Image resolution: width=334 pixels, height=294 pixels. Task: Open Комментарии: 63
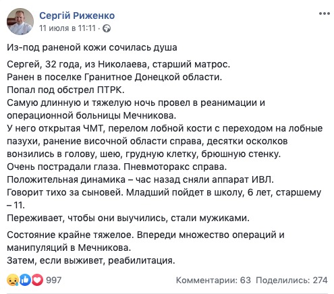[x=213, y=281]
